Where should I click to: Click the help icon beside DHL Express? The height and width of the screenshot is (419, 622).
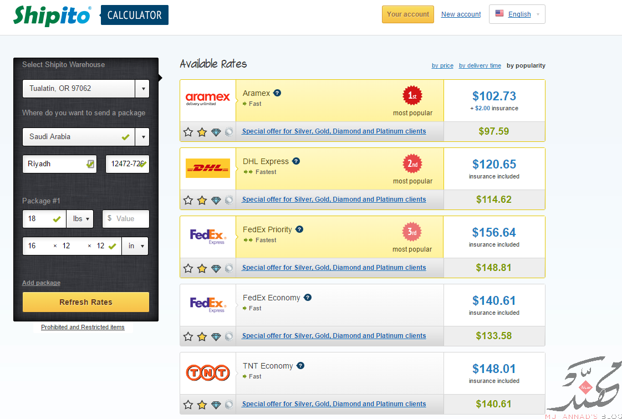(x=296, y=161)
